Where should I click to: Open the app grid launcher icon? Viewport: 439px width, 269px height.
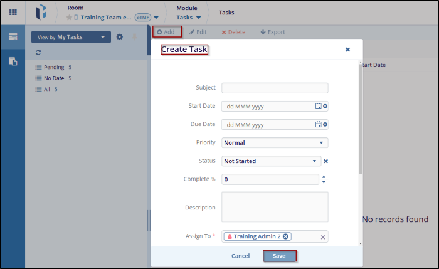(13, 13)
